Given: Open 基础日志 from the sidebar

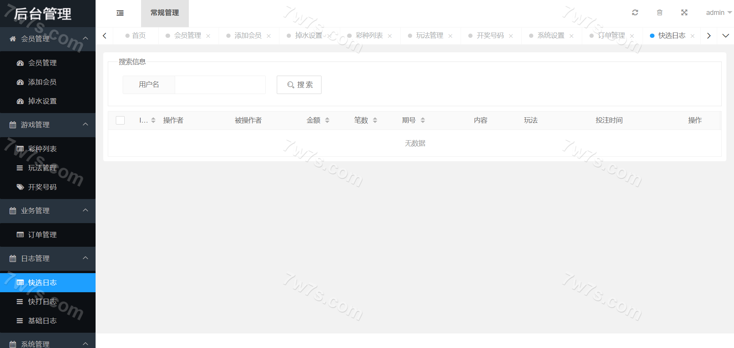Looking at the screenshot, I should coord(42,320).
